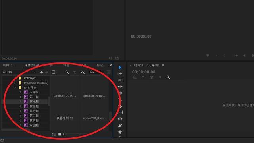Image resolution: width=254 pixels, height=143 pixels.
Task: Click Mark In in program monitor
Action: coord(217,56)
